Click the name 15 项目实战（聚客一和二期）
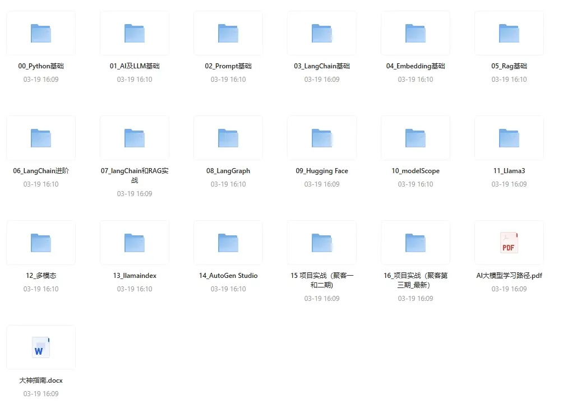The image size is (563, 404). [x=322, y=280]
